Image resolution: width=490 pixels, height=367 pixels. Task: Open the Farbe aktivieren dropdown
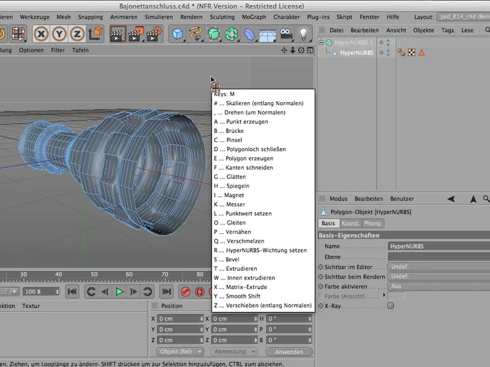tap(439, 286)
